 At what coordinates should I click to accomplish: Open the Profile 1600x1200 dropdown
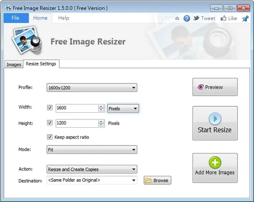[x=92, y=88]
